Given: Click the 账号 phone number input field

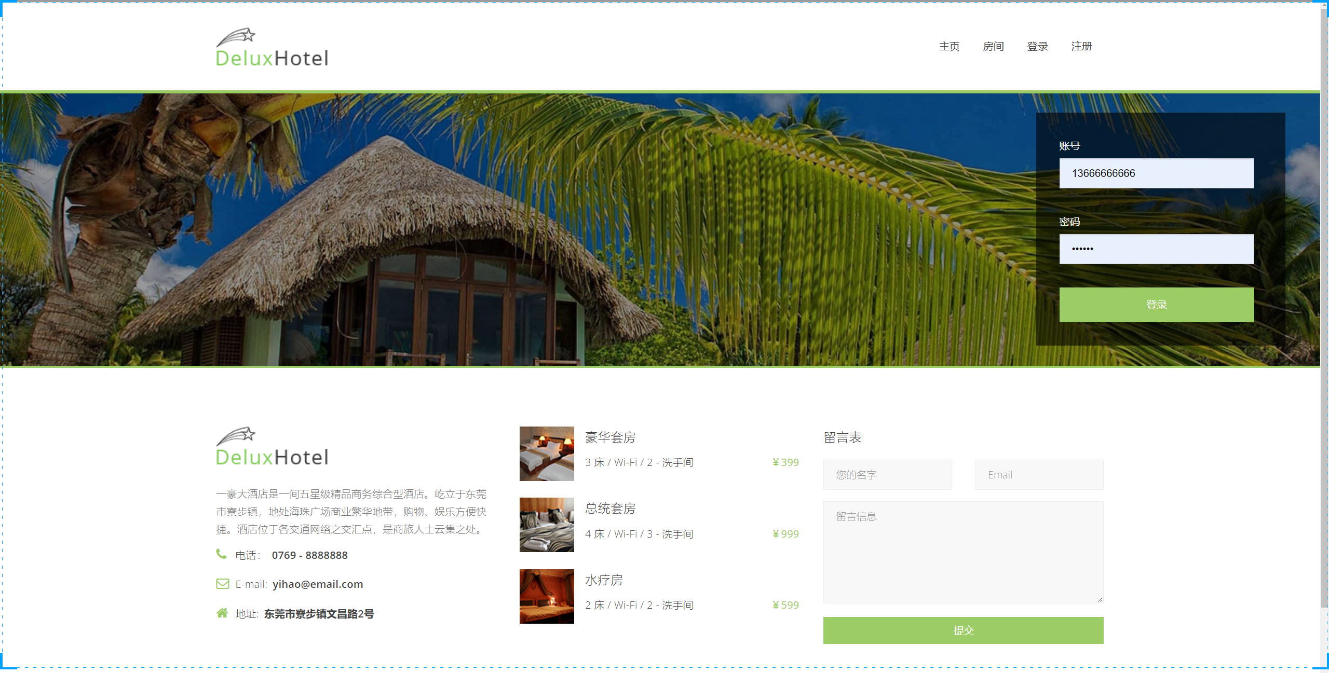Looking at the screenshot, I should 1156,173.
